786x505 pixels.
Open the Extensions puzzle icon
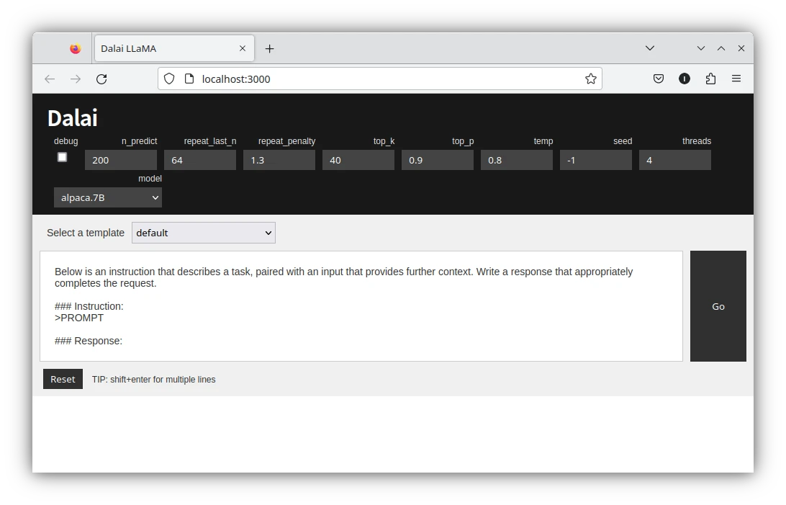[x=710, y=79]
